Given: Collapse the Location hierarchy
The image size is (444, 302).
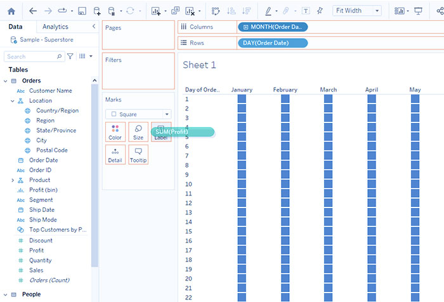Looking at the screenshot, I should click(13, 101).
